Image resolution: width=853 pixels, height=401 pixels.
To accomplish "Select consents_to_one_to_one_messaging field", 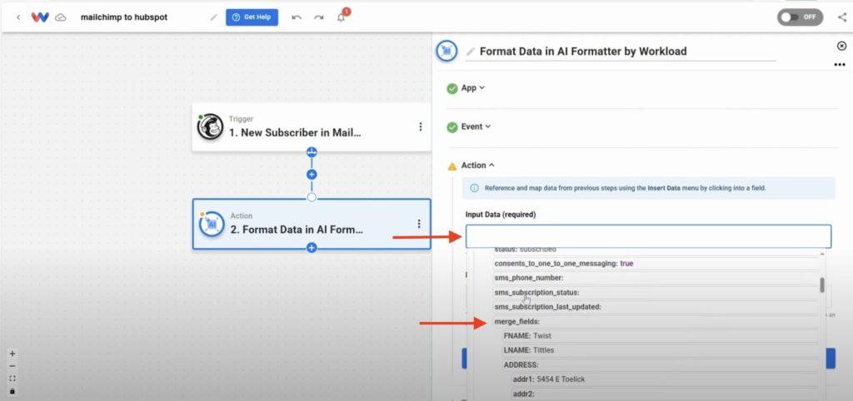I will 656,264.
